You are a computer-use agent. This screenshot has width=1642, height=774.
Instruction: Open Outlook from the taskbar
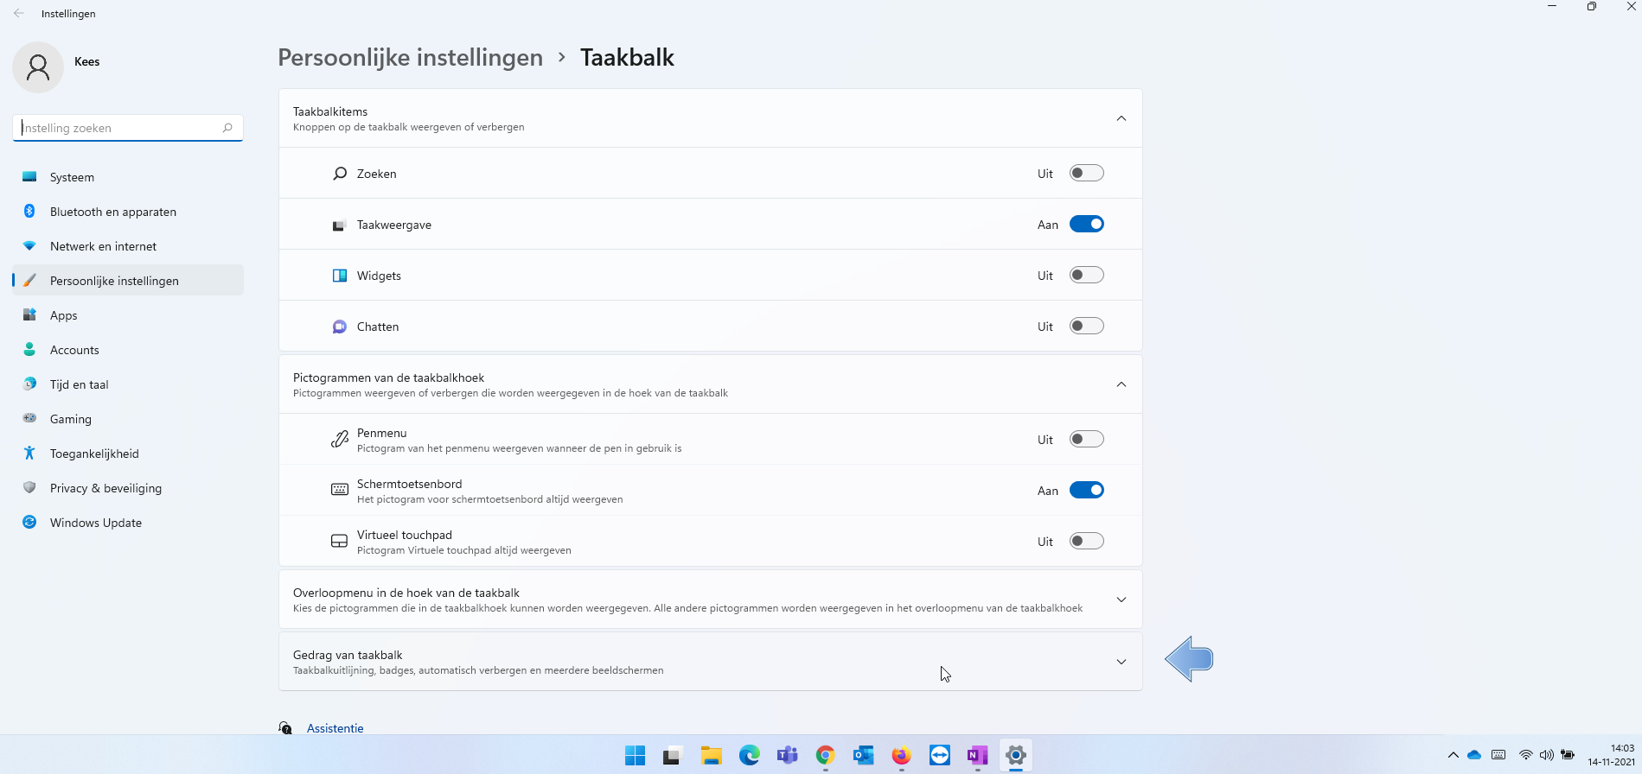pos(864,756)
